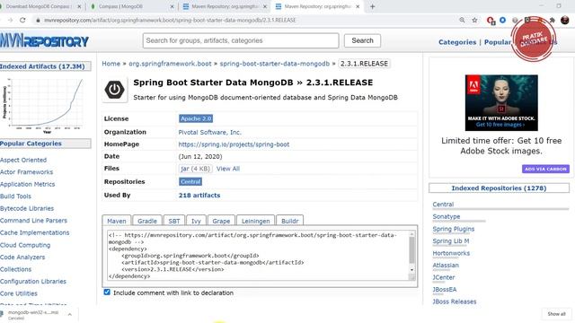
Task: Click View All files link
Action: [x=227, y=169]
